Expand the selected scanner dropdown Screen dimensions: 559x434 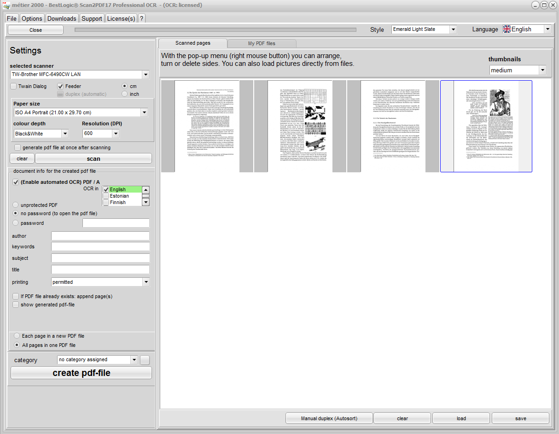146,74
